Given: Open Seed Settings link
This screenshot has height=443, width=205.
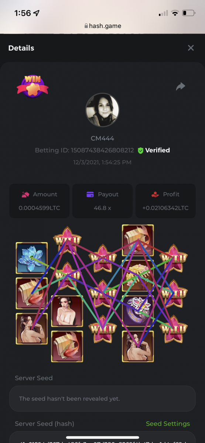Looking at the screenshot, I should click(168, 424).
